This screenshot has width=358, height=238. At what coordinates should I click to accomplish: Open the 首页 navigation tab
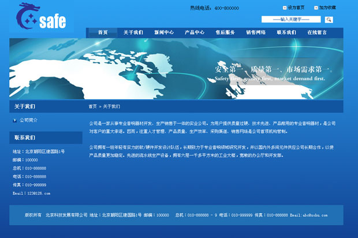103,33
